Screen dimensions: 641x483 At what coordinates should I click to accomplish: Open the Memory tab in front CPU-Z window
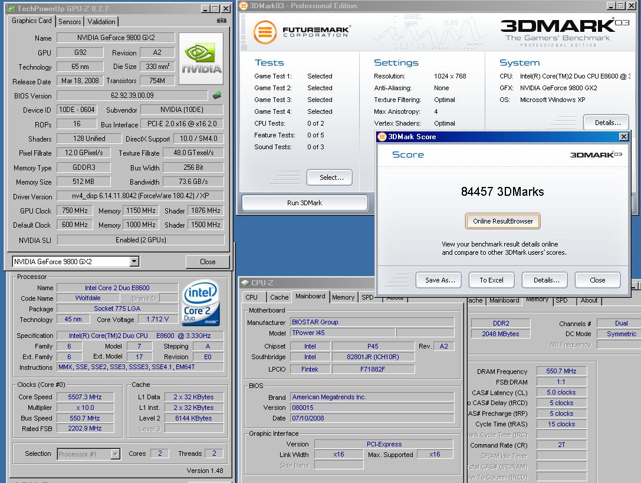tap(343, 297)
